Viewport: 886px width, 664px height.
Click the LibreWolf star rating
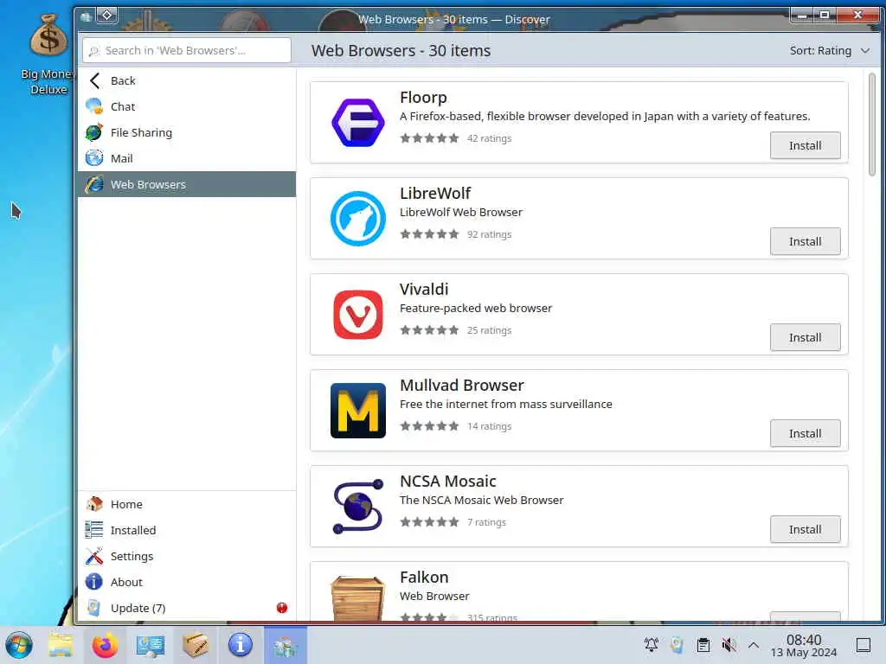429,234
